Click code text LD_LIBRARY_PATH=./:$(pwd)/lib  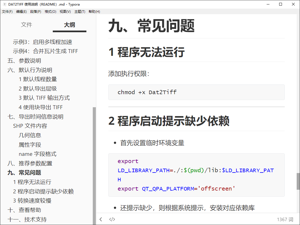tap(168, 170)
